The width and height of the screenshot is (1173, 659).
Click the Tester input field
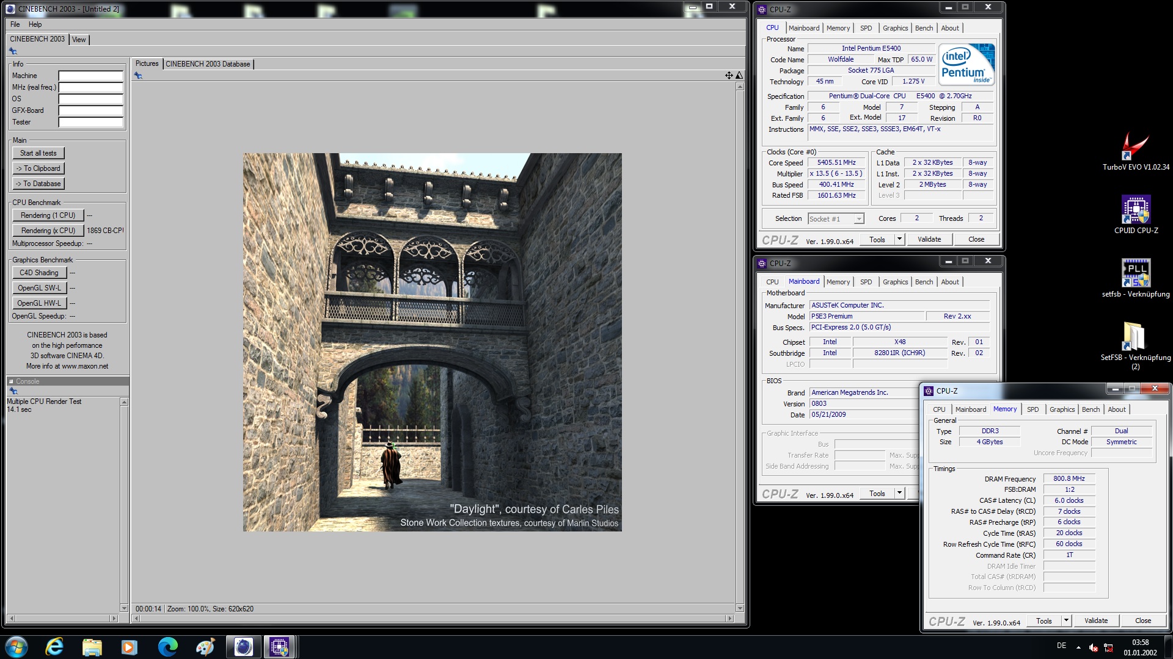(x=91, y=122)
